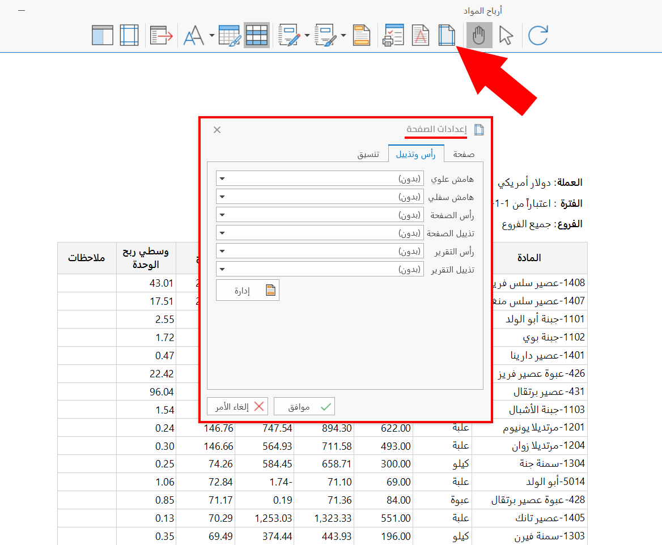Click the refresh report icon

[538, 35]
